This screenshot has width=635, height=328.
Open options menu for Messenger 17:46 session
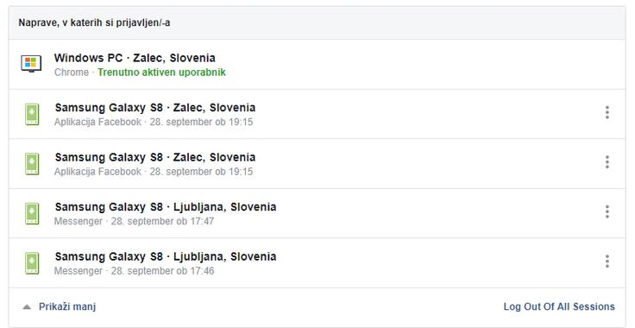pyautogui.click(x=607, y=262)
